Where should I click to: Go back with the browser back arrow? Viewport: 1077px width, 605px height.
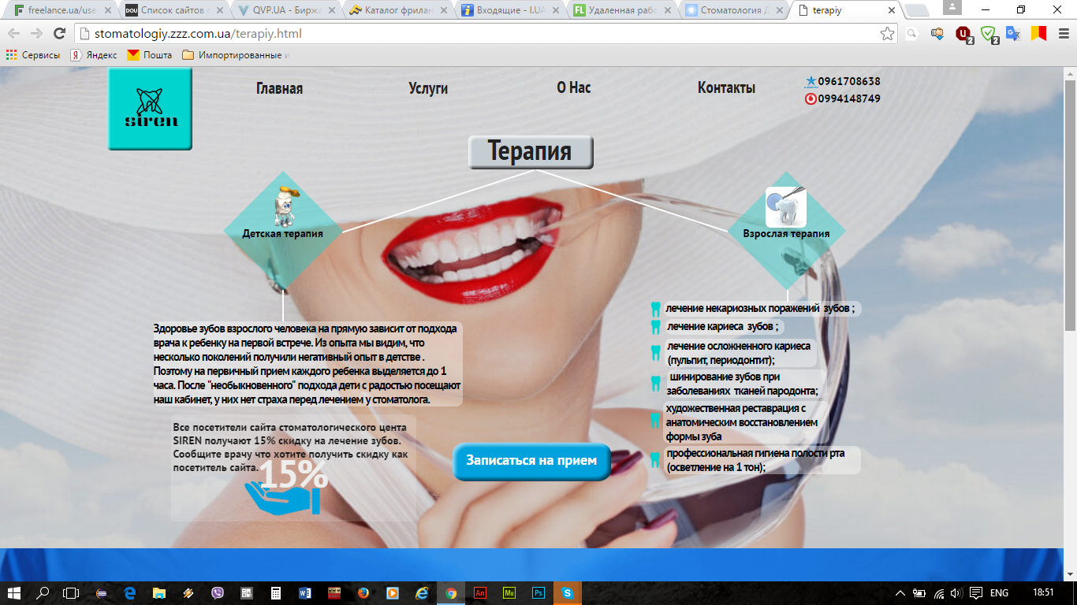13,34
